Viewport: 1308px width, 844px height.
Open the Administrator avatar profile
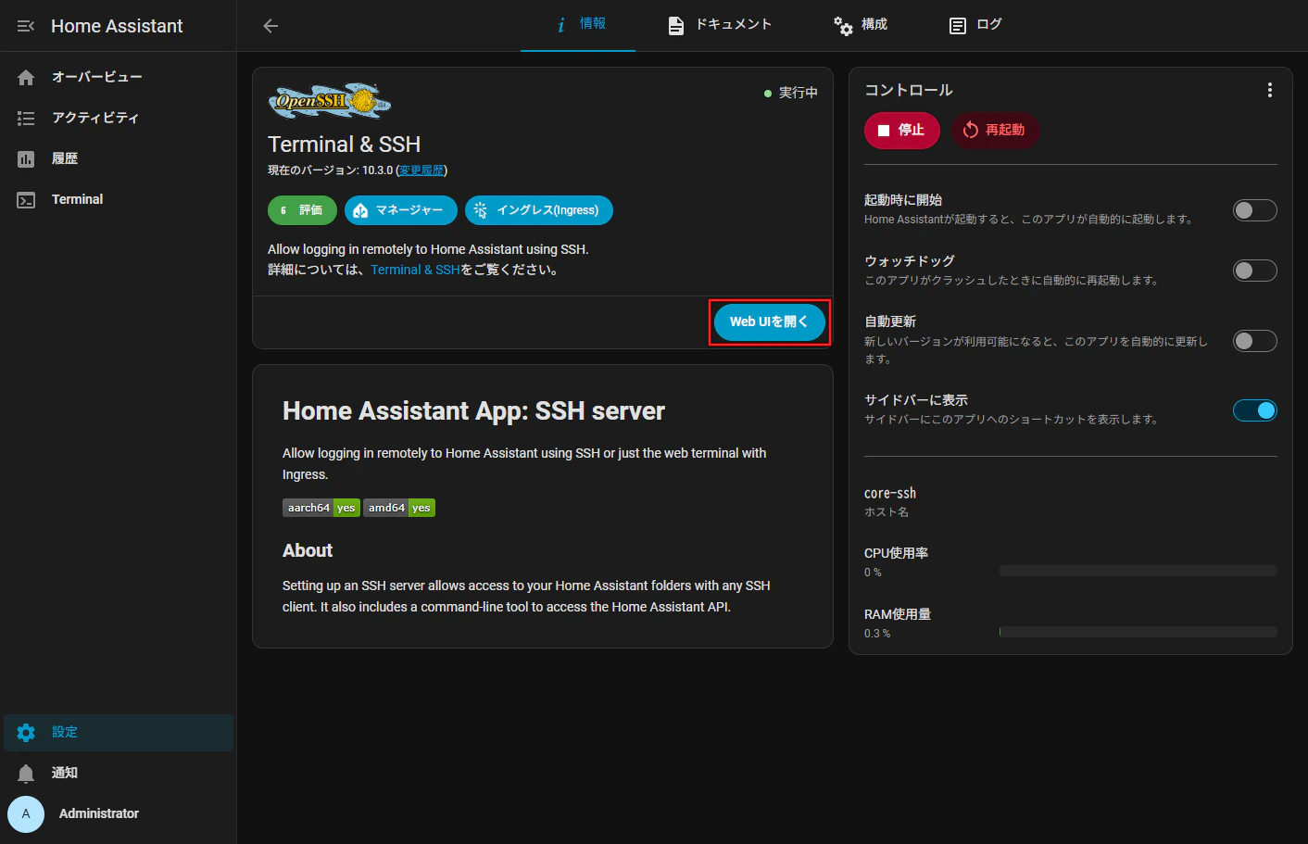[26, 813]
